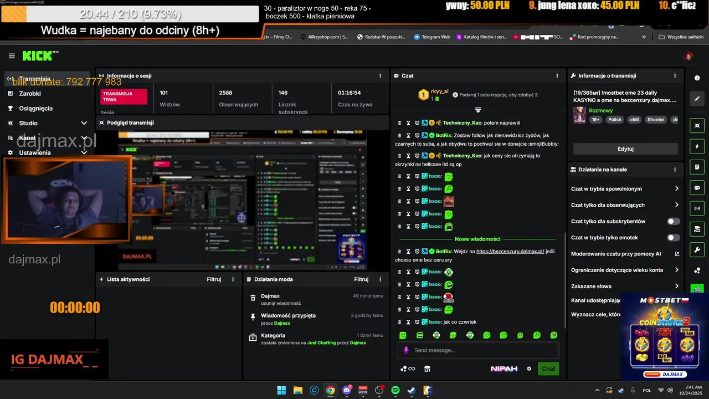Open Filtruj in Działania moda

coord(361,279)
